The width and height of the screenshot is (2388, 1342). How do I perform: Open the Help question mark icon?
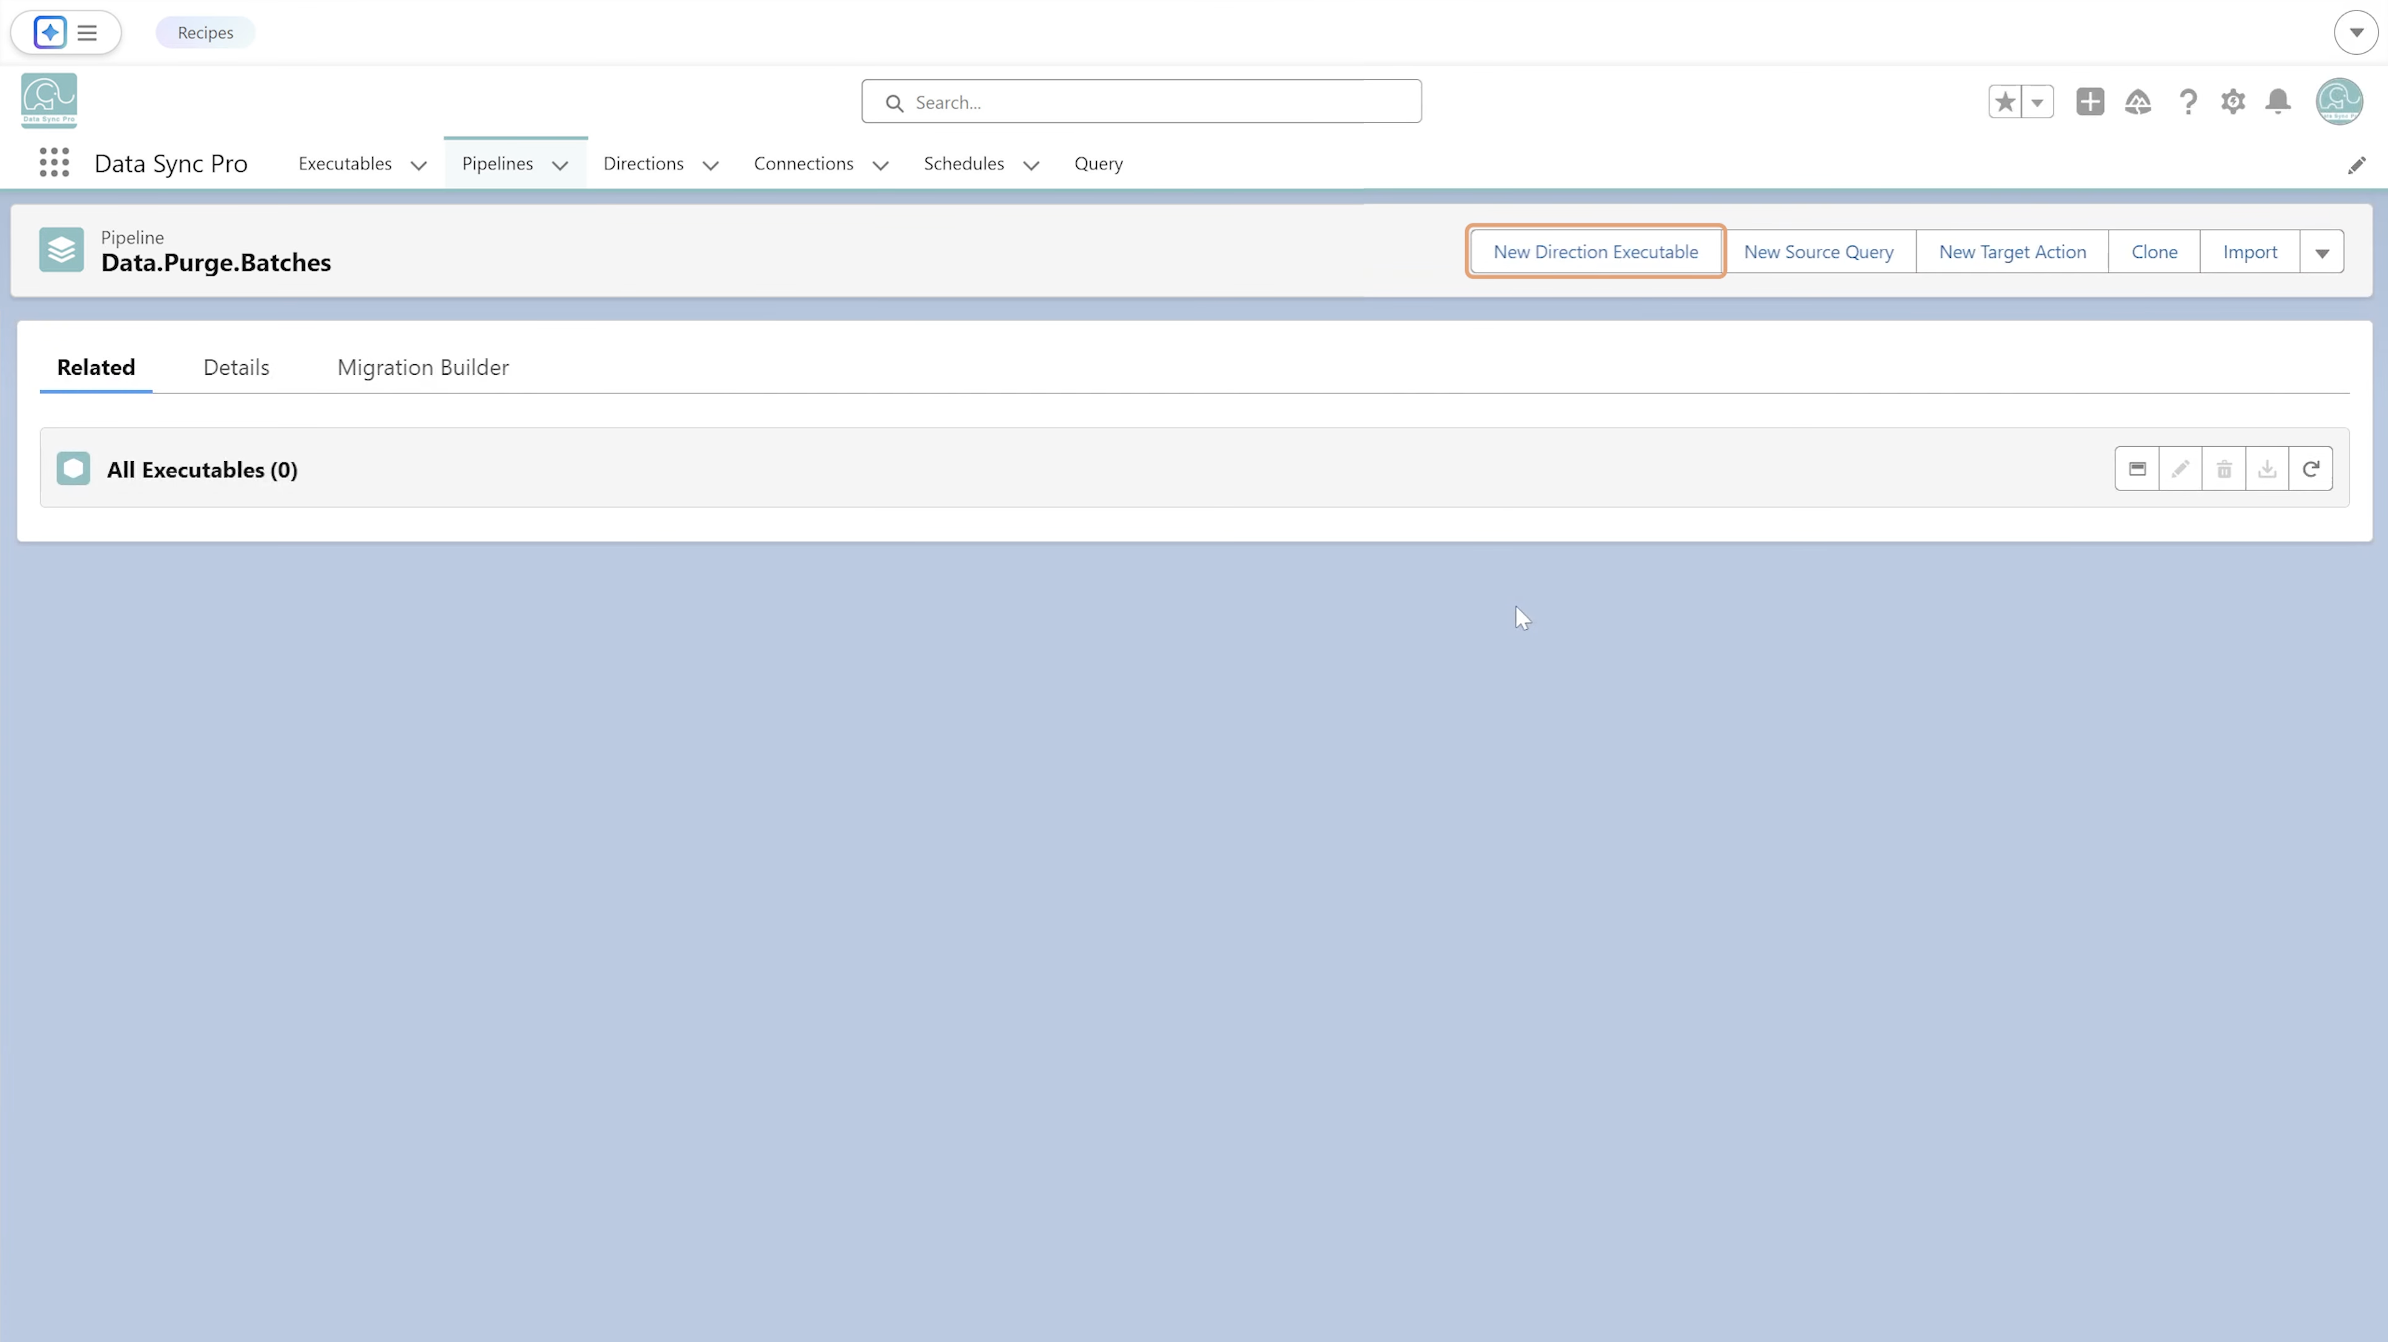[2188, 102]
